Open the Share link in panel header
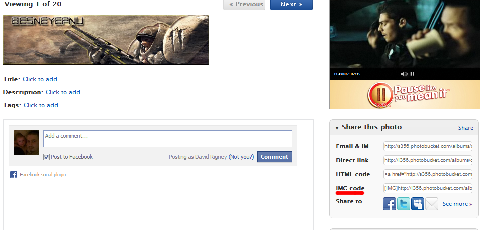This screenshot has width=482, height=230. (466, 128)
